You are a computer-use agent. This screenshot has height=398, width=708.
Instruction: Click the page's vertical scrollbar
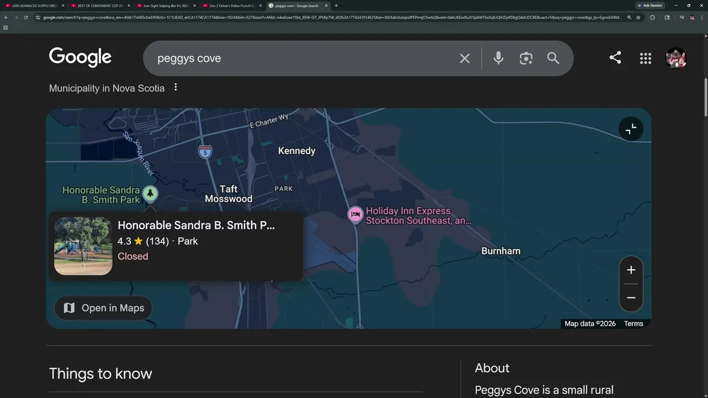[x=705, y=97]
